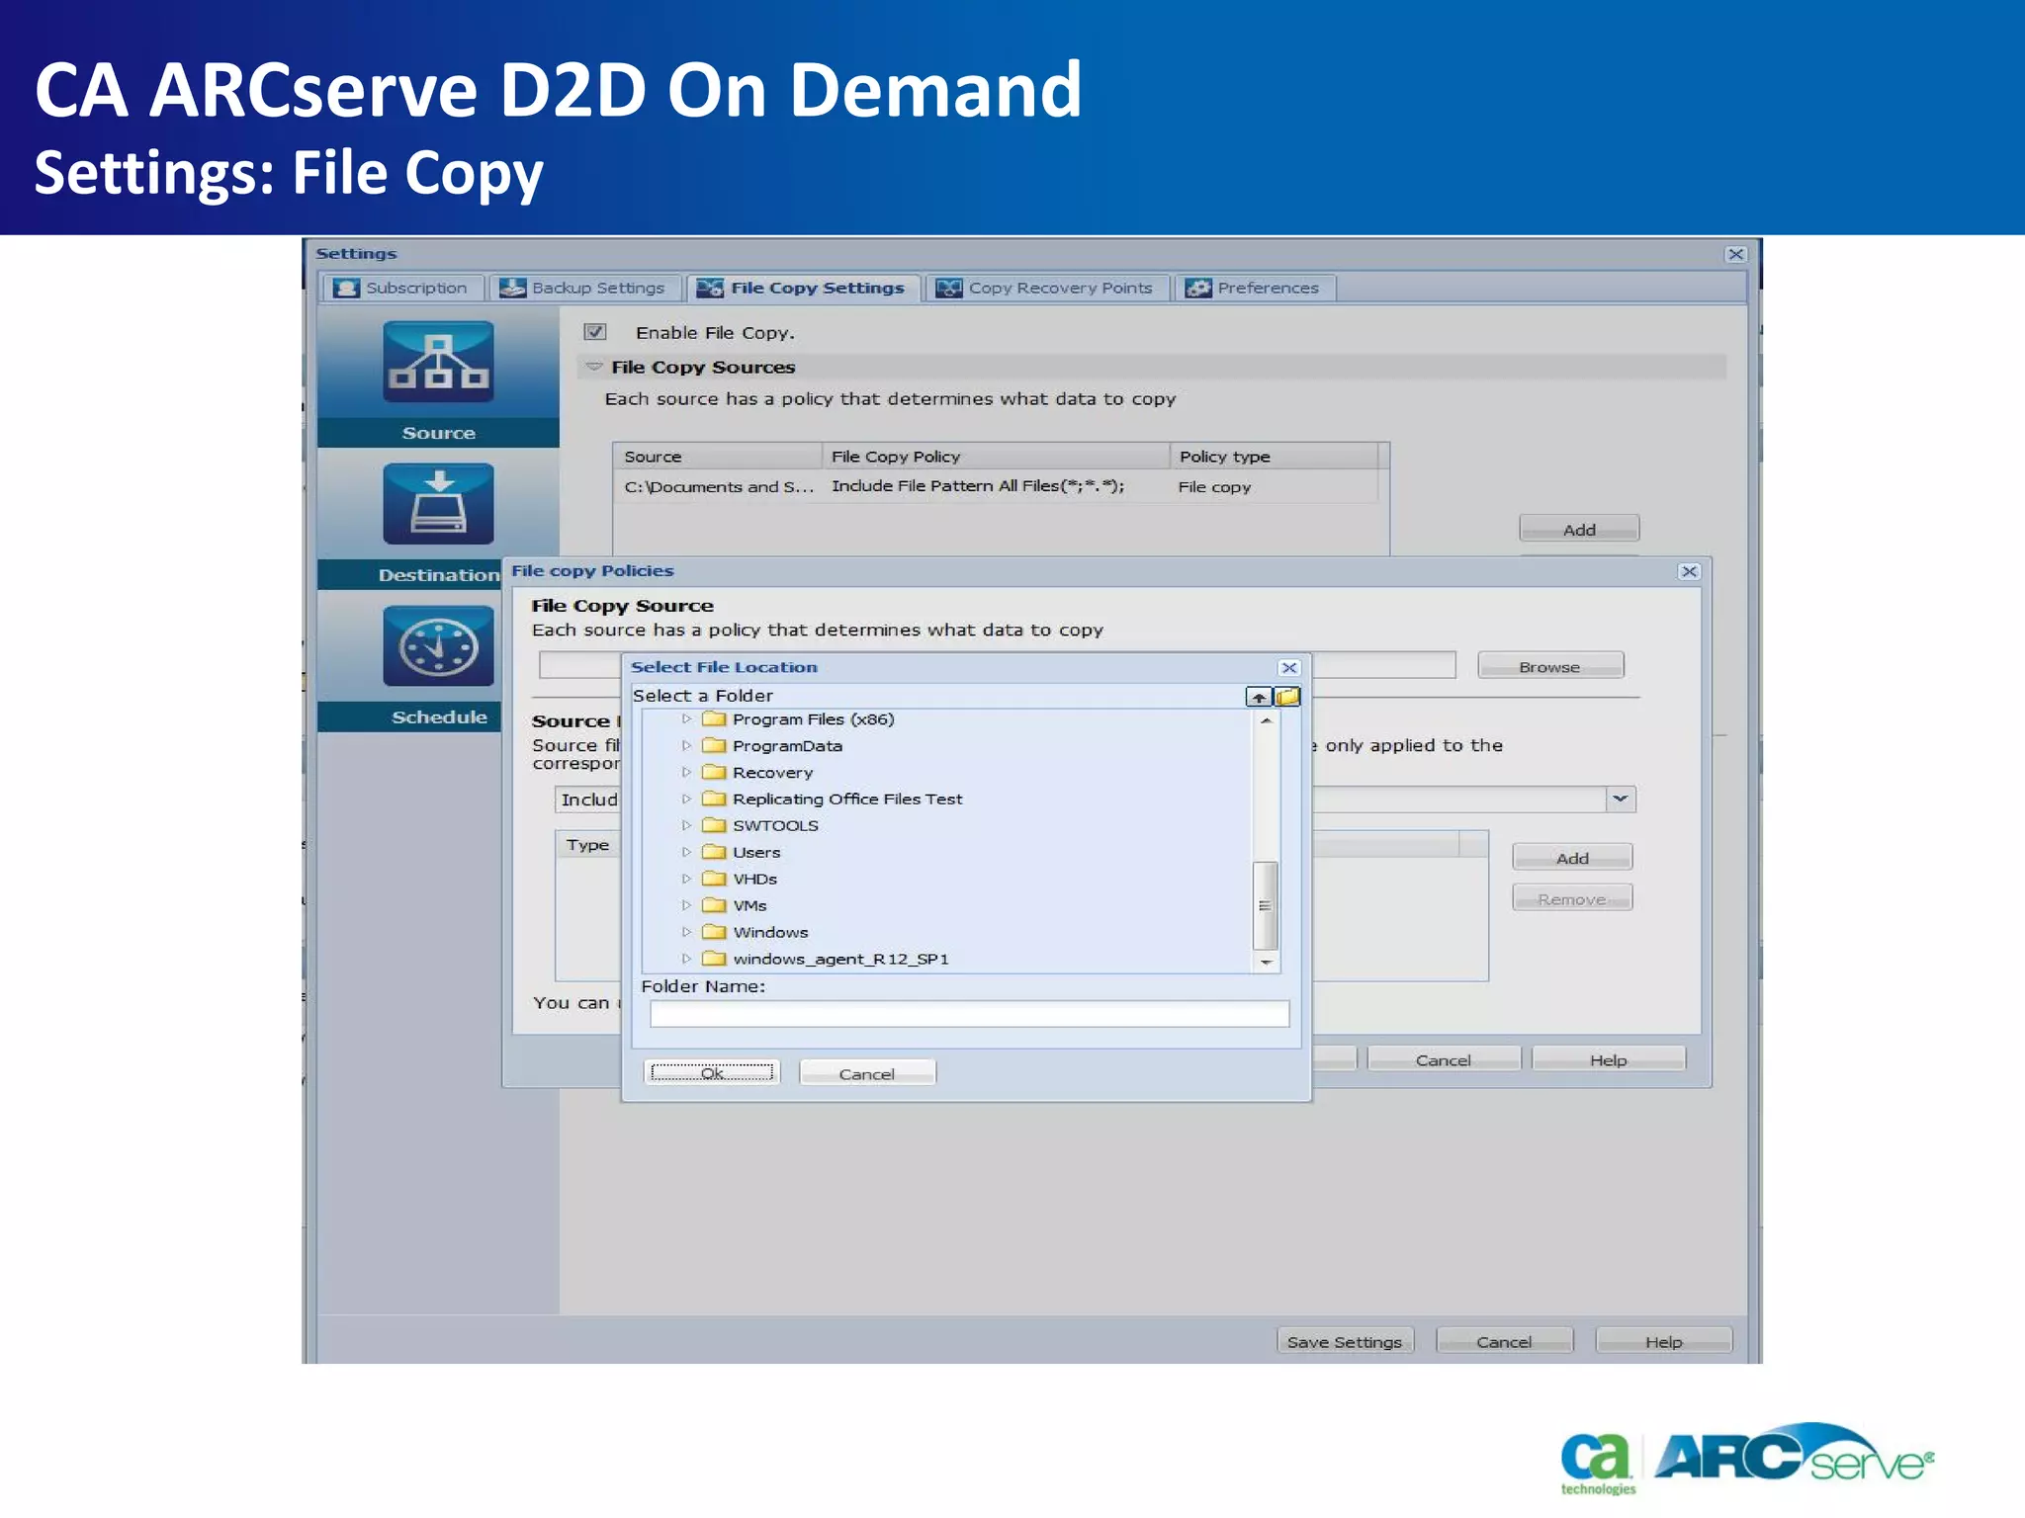This screenshot has height=1518, width=2025.
Task: Select the VHDs folder row
Action: pyautogui.click(x=947, y=879)
